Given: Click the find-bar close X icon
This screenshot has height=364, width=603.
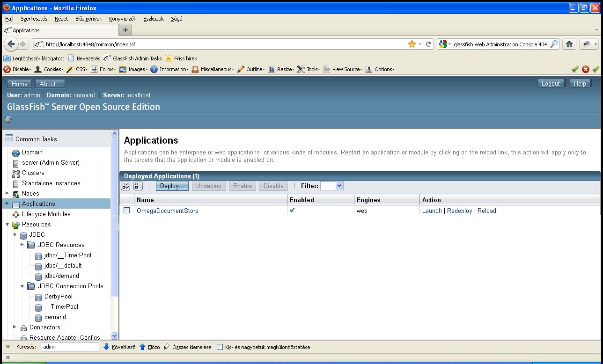Looking at the screenshot, I should (8, 347).
